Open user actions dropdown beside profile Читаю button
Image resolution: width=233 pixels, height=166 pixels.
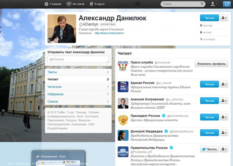tap(224, 18)
